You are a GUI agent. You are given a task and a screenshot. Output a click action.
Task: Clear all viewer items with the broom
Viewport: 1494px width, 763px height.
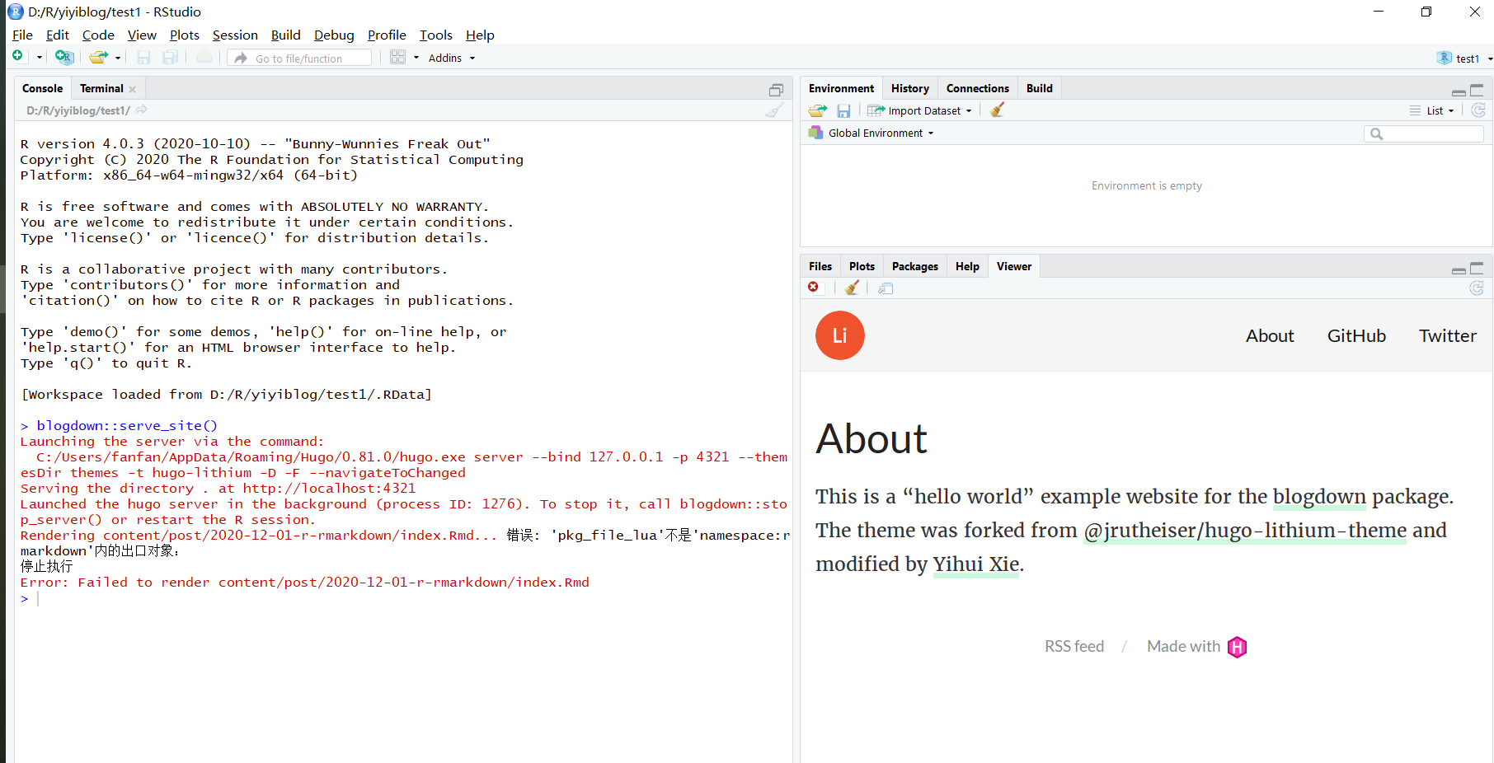coord(852,288)
